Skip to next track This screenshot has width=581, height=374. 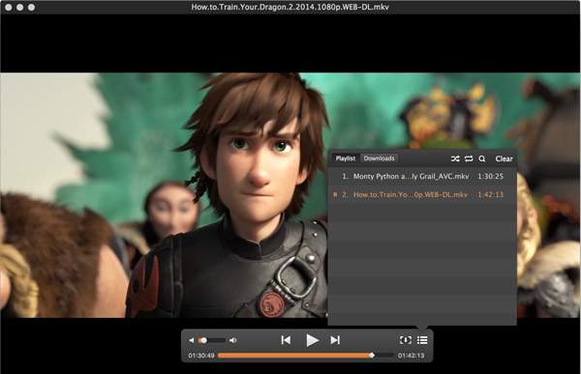pos(335,340)
